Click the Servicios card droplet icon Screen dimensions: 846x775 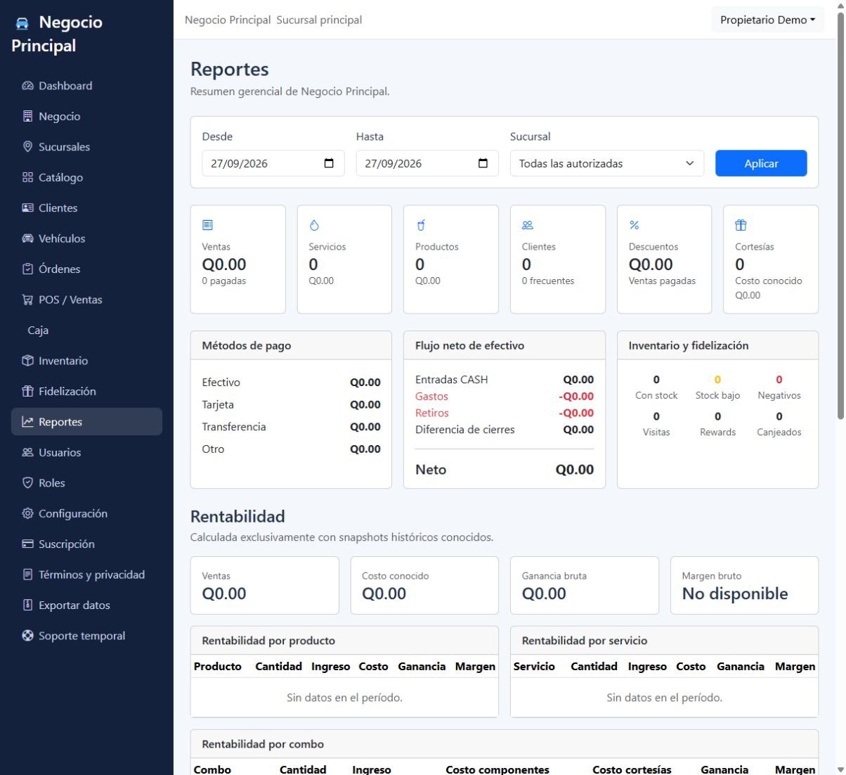pyautogui.click(x=314, y=225)
